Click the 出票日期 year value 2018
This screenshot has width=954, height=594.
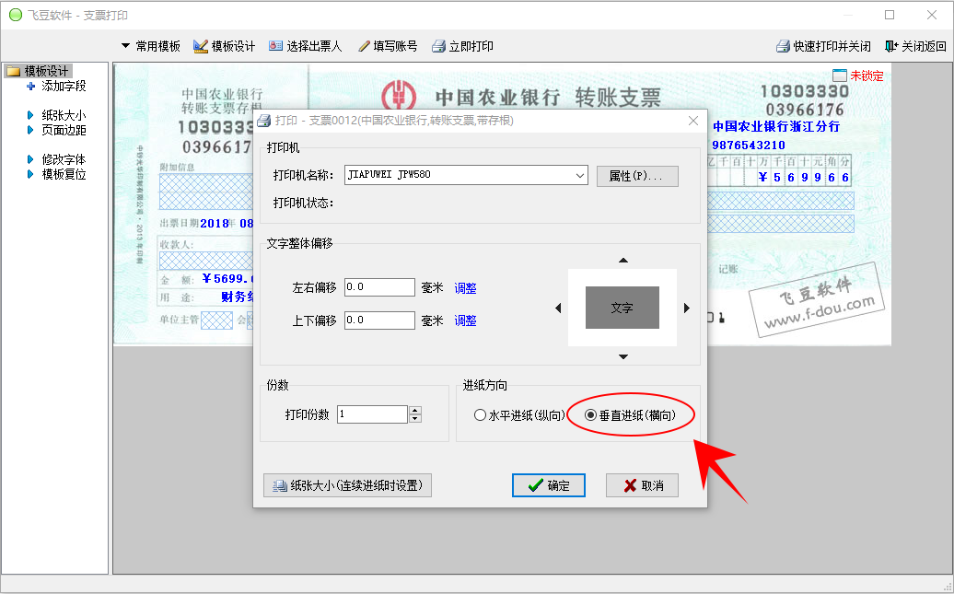[215, 224]
